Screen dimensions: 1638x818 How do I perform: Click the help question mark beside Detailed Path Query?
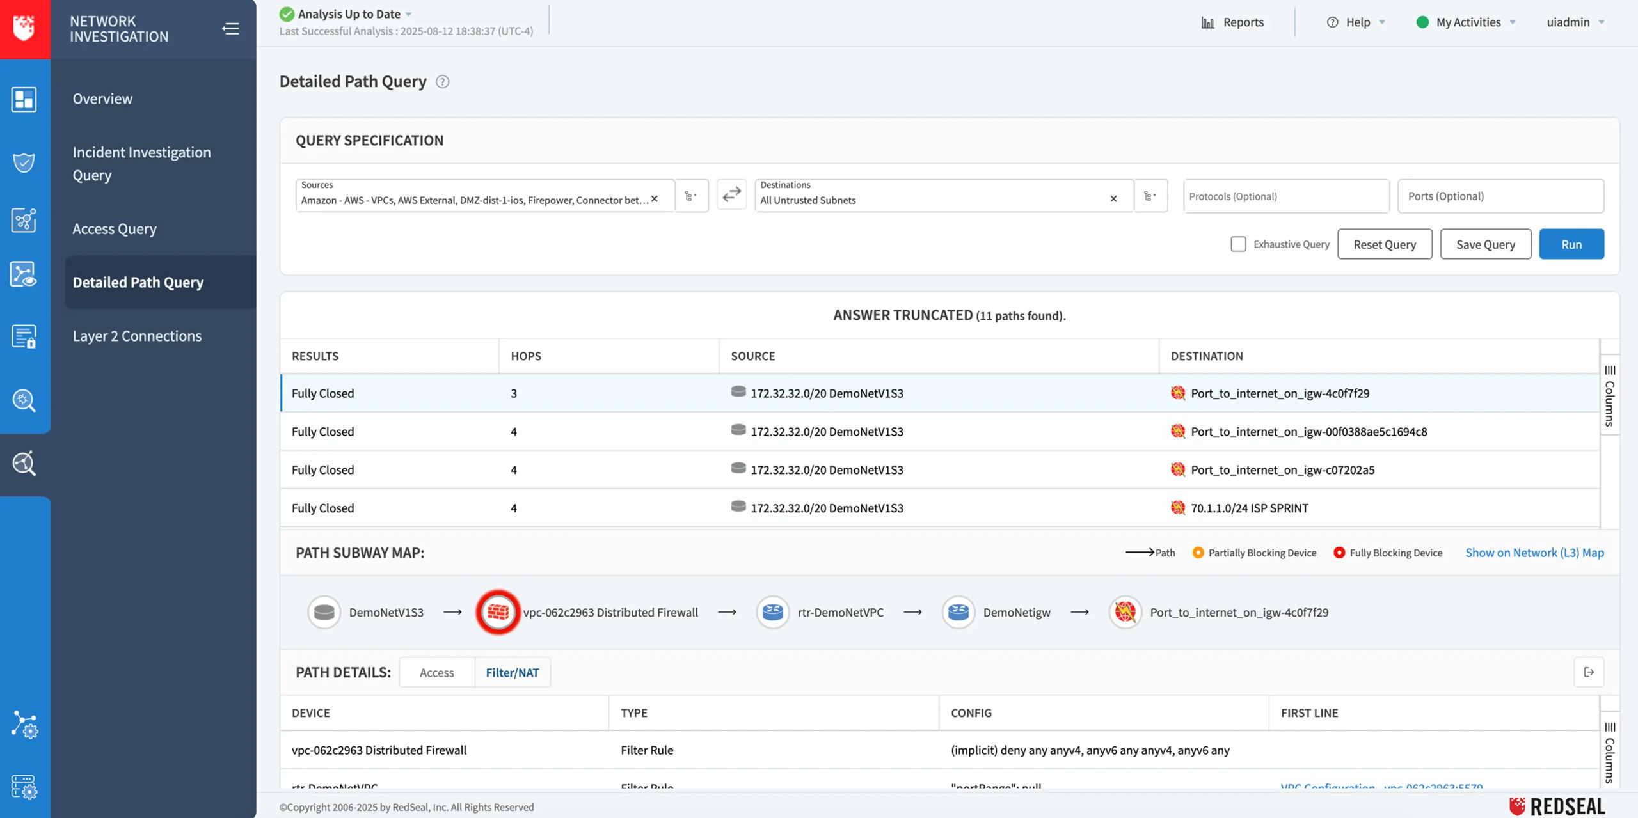click(x=442, y=82)
